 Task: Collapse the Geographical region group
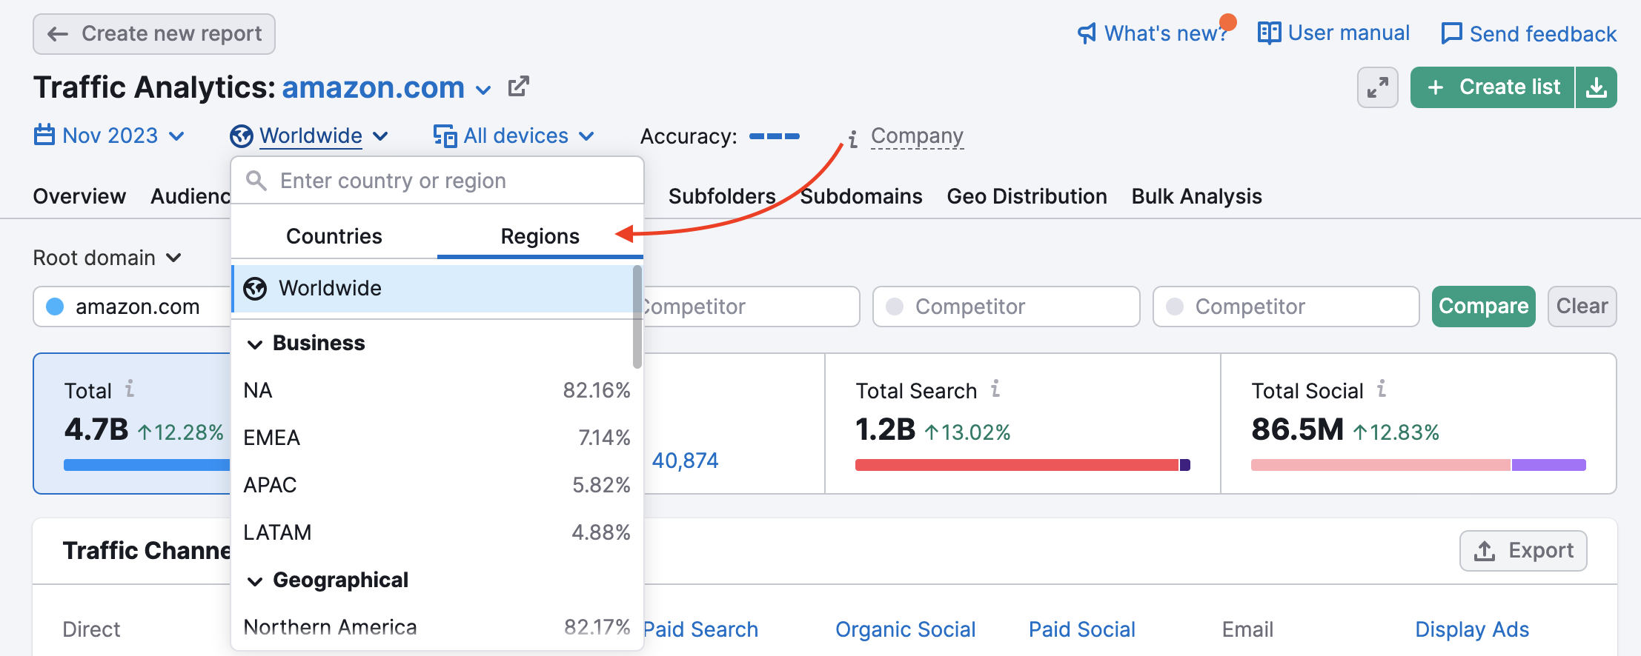(255, 581)
